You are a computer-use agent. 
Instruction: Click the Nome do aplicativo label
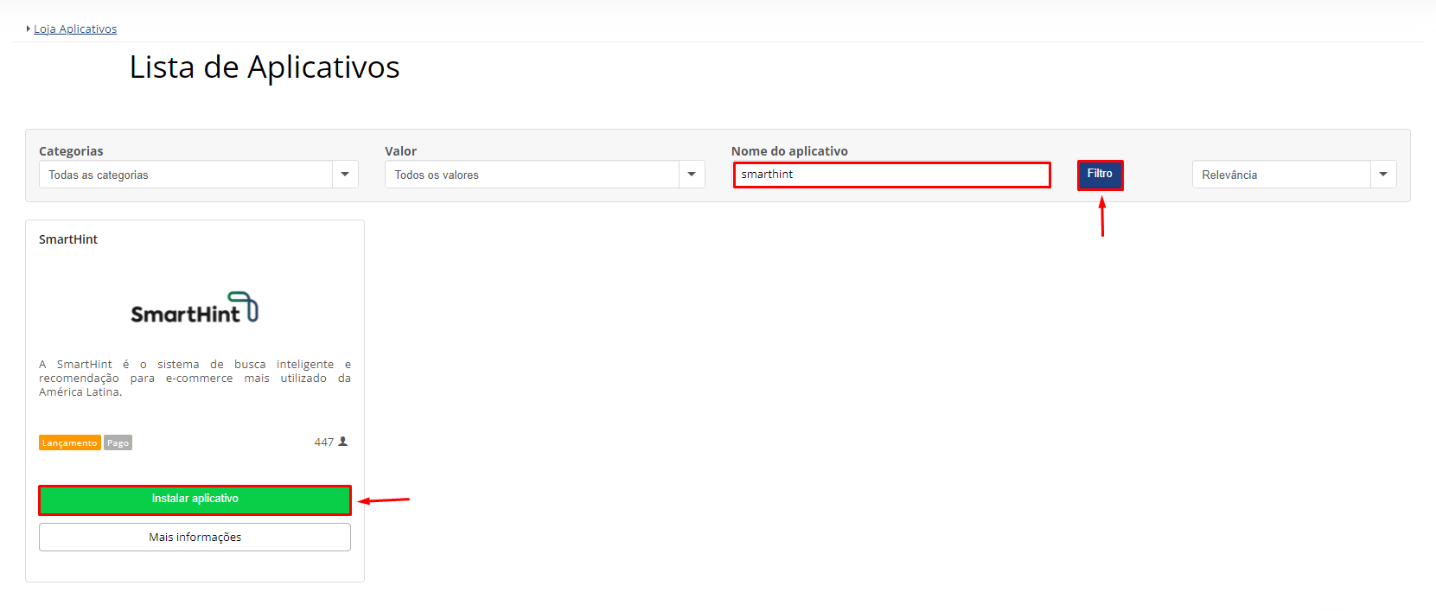point(789,151)
